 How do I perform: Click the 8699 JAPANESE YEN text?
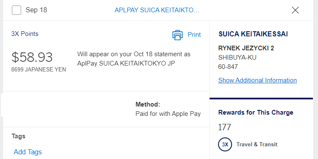[39, 69]
